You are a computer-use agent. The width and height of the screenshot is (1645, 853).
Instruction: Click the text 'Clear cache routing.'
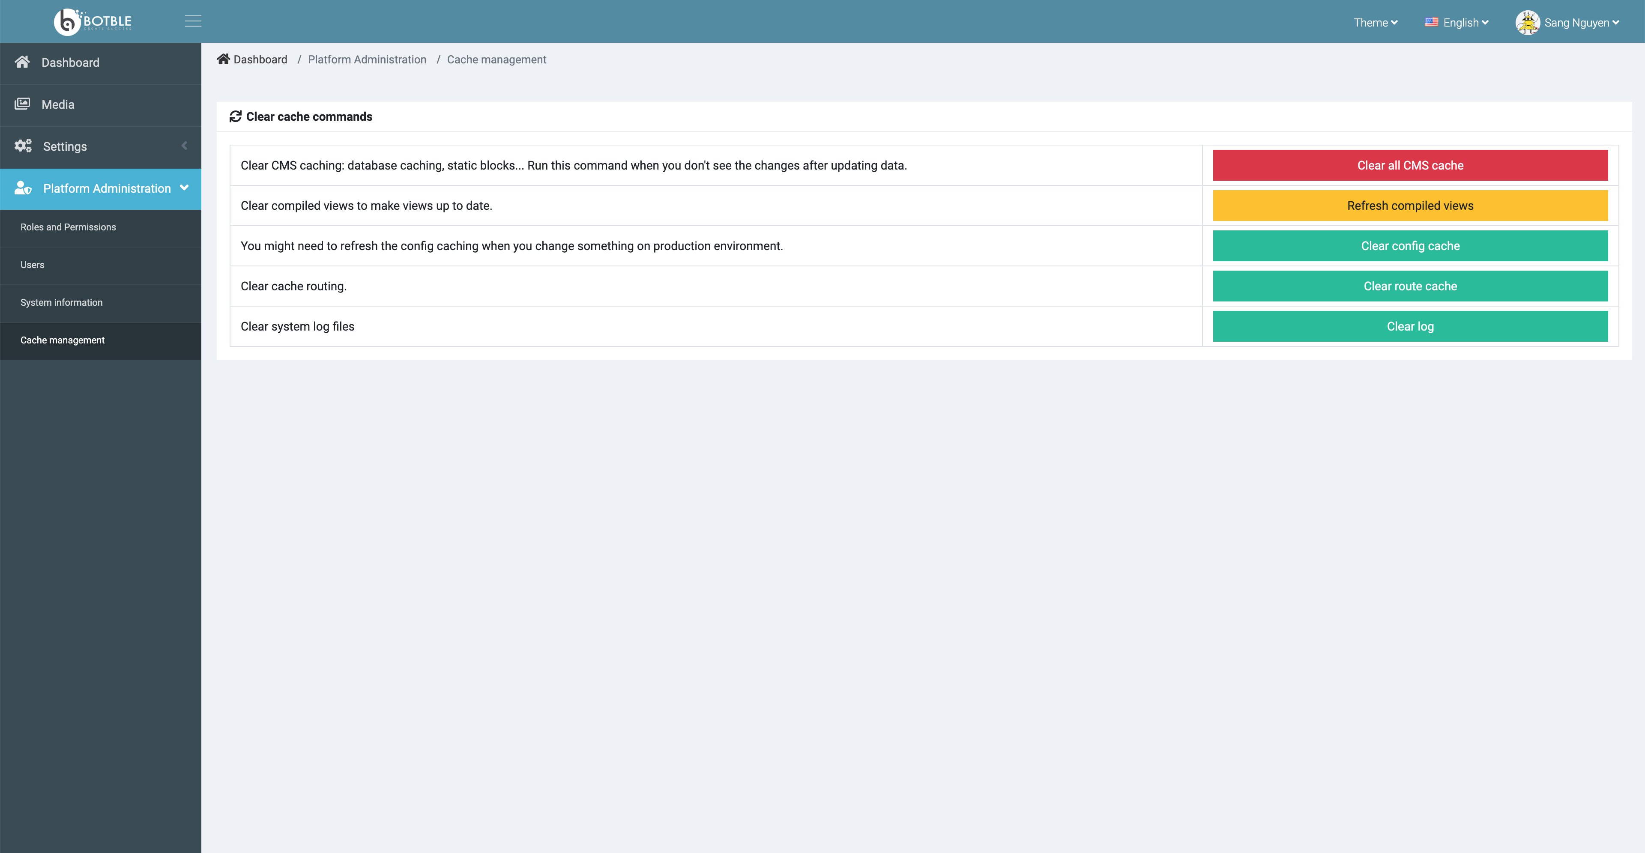(x=294, y=286)
